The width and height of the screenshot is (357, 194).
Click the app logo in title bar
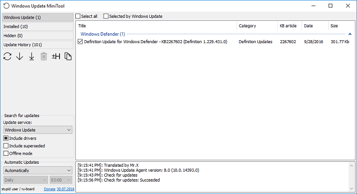[6, 6]
